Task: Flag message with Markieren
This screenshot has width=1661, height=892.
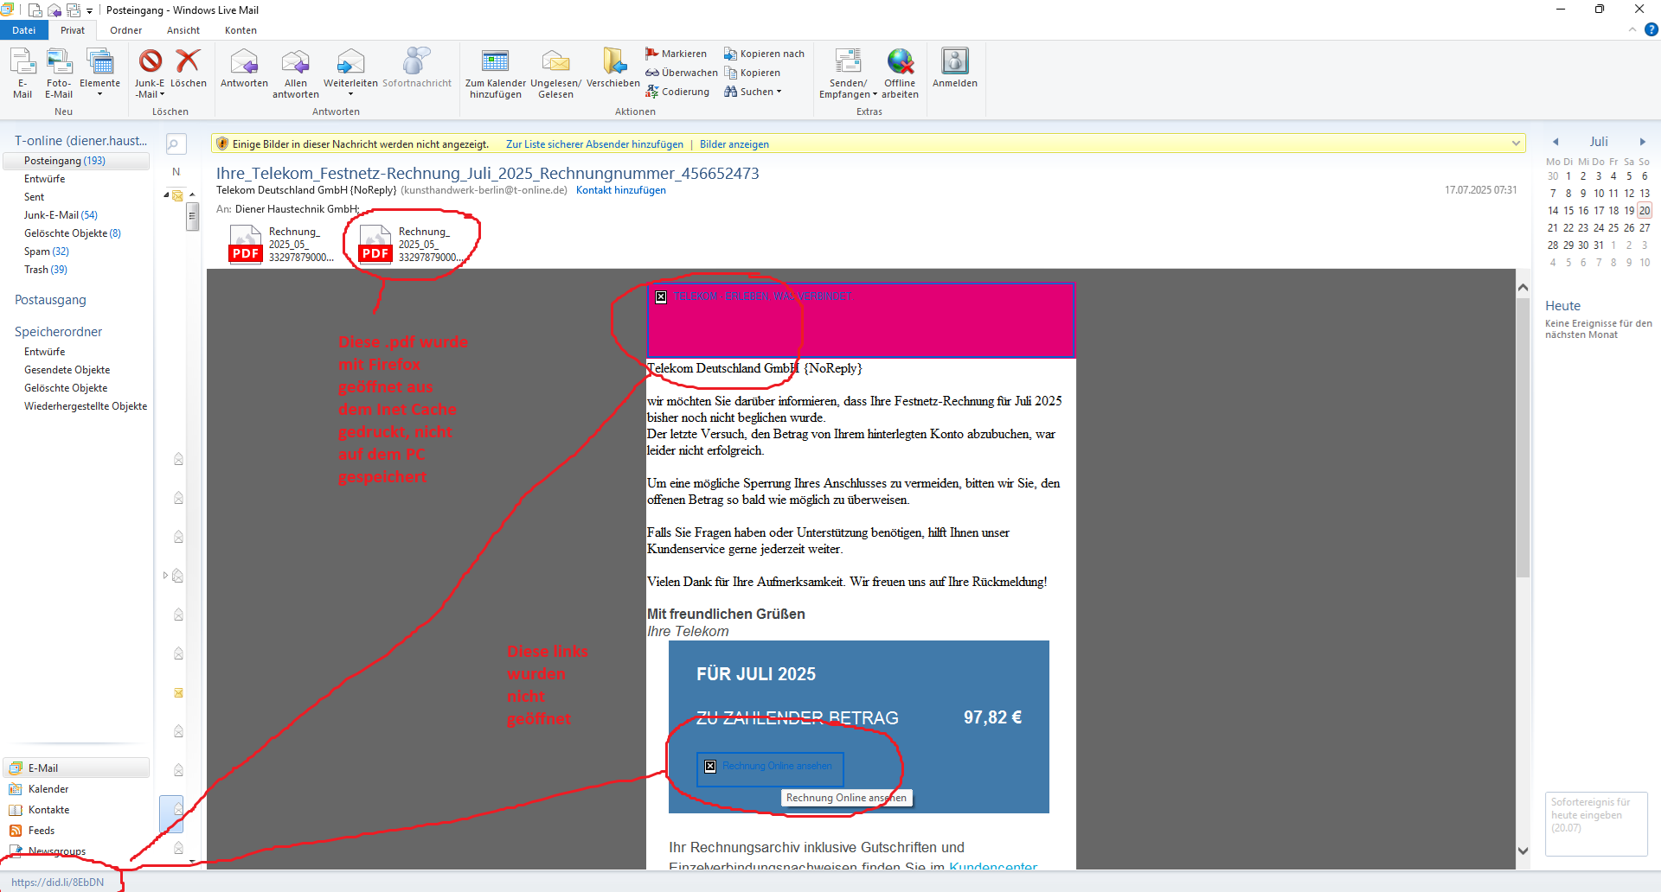Action: tap(677, 54)
